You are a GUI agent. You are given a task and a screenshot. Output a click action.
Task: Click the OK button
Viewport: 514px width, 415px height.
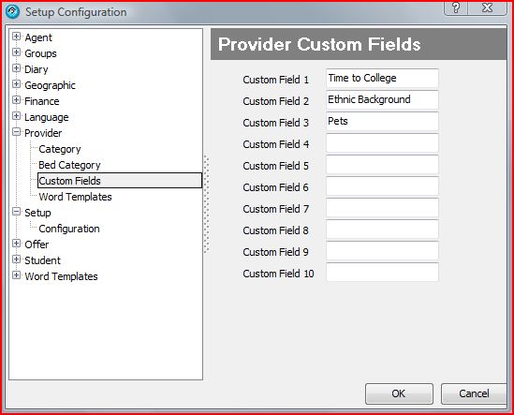point(399,393)
